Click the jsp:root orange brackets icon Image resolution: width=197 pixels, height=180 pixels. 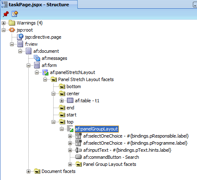(12, 30)
